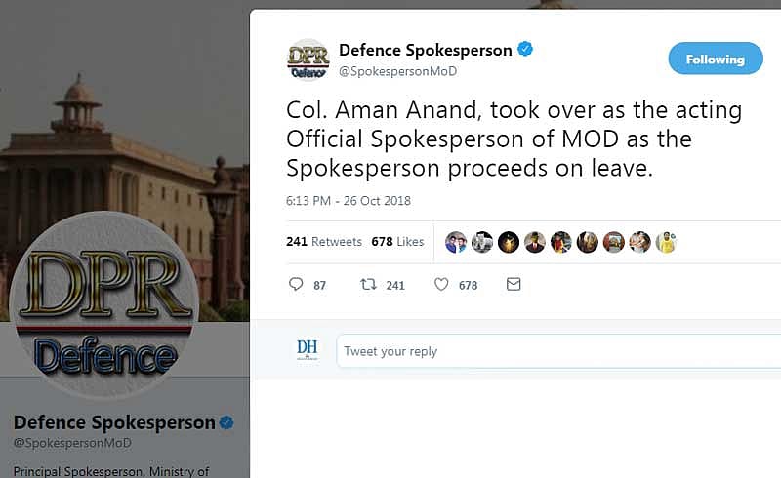Click verified badge beside tweet author name
781x478 pixels.
pyautogui.click(x=525, y=50)
